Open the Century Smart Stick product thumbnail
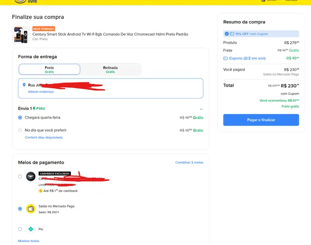311x245 pixels. click(21, 35)
